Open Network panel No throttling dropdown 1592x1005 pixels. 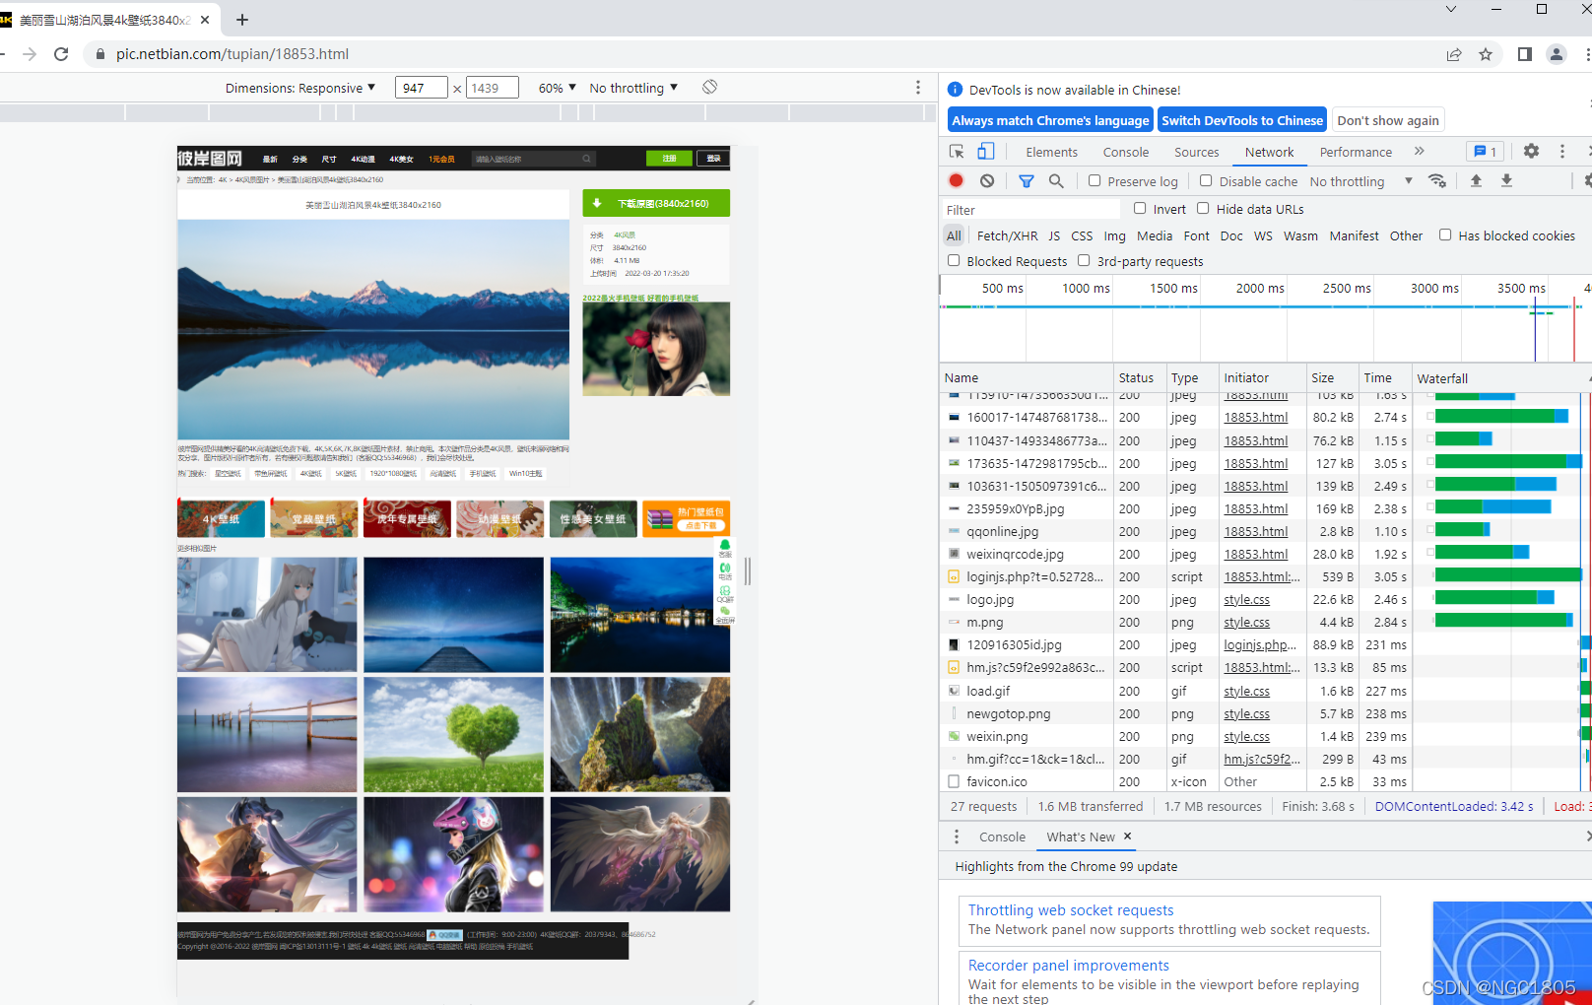point(1360,181)
